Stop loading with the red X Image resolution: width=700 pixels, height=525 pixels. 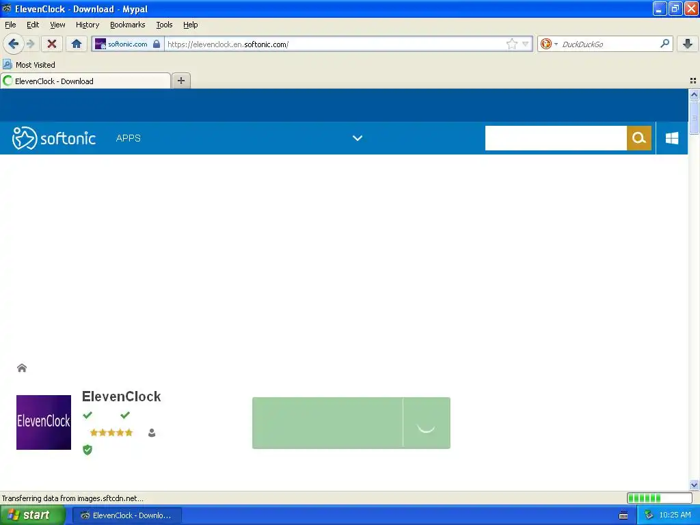tap(52, 44)
